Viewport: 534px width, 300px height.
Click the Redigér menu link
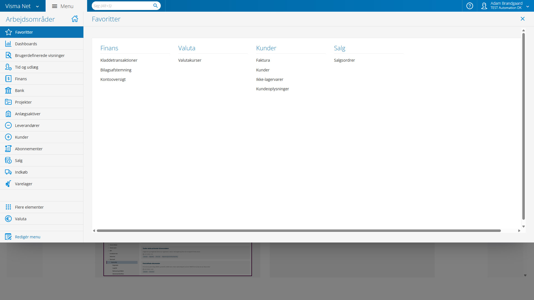pos(28,237)
